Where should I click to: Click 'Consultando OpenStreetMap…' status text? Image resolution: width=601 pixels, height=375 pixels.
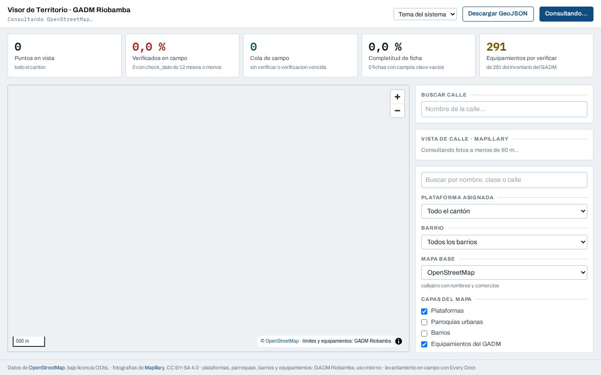click(50, 20)
